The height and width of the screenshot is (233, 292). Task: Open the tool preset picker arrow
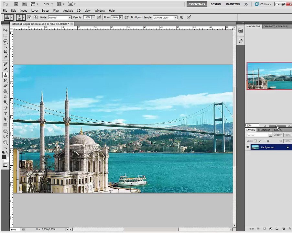point(12,17)
